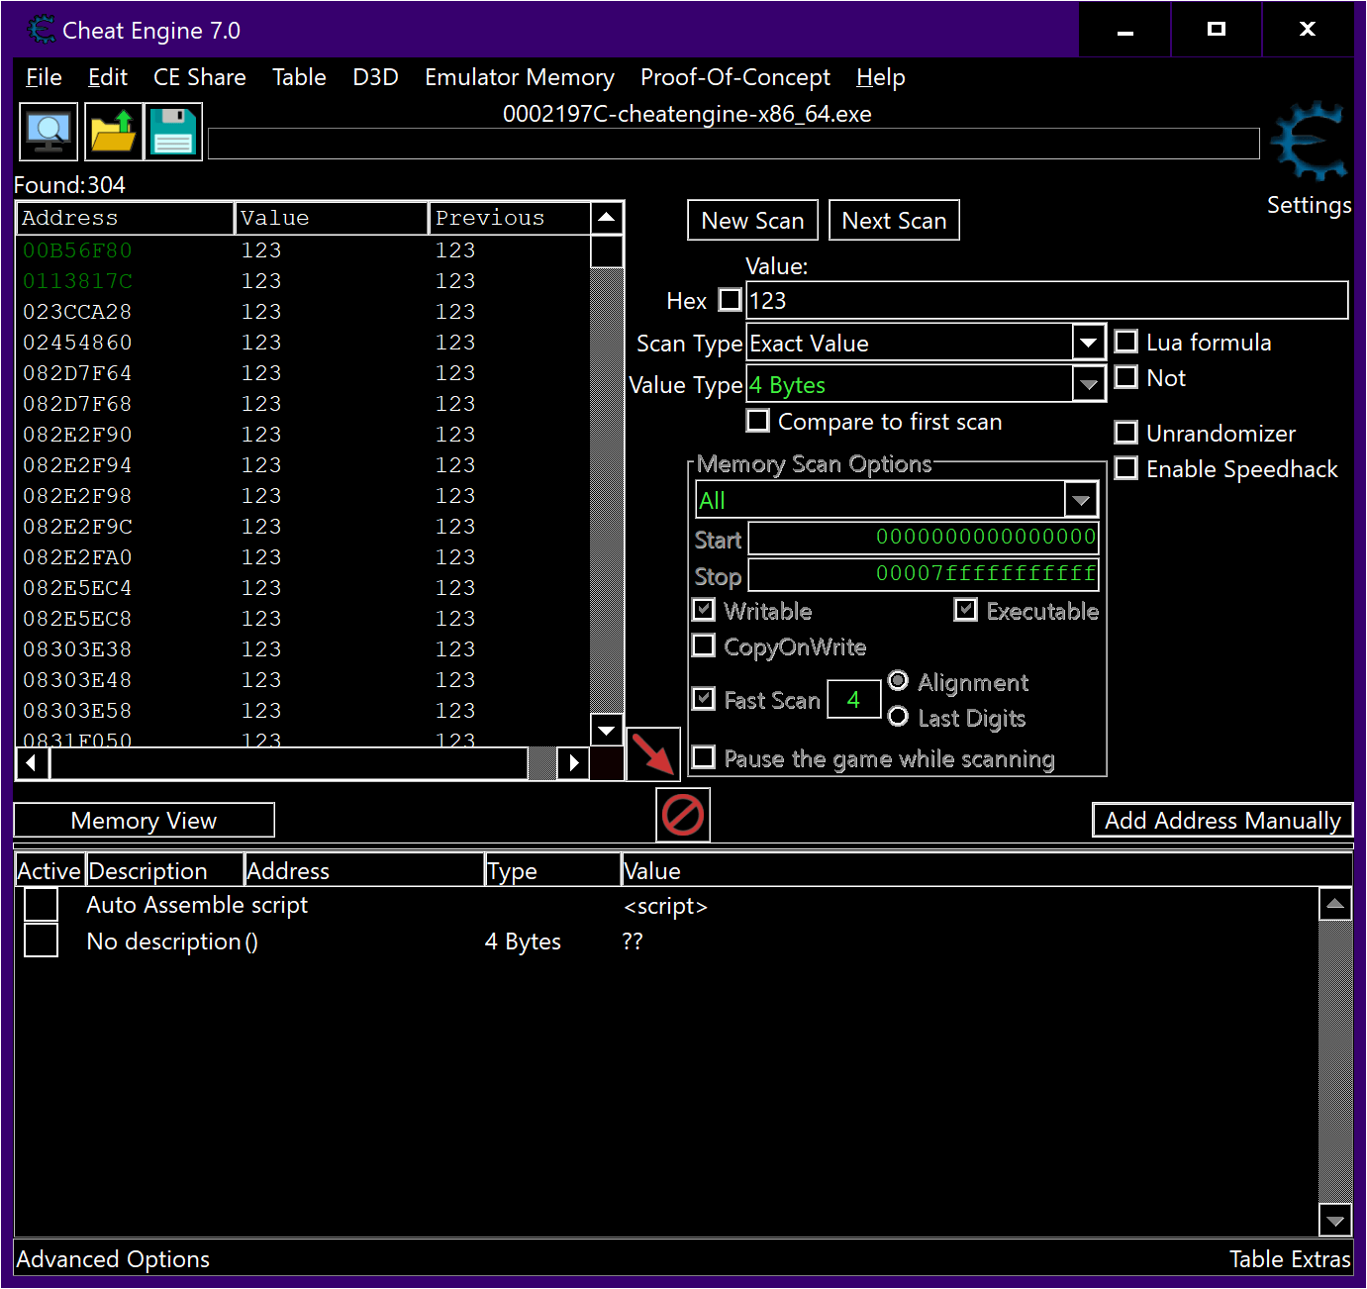The height and width of the screenshot is (1289, 1367).
Task: Open the File menu
Action: click(44, 77)
